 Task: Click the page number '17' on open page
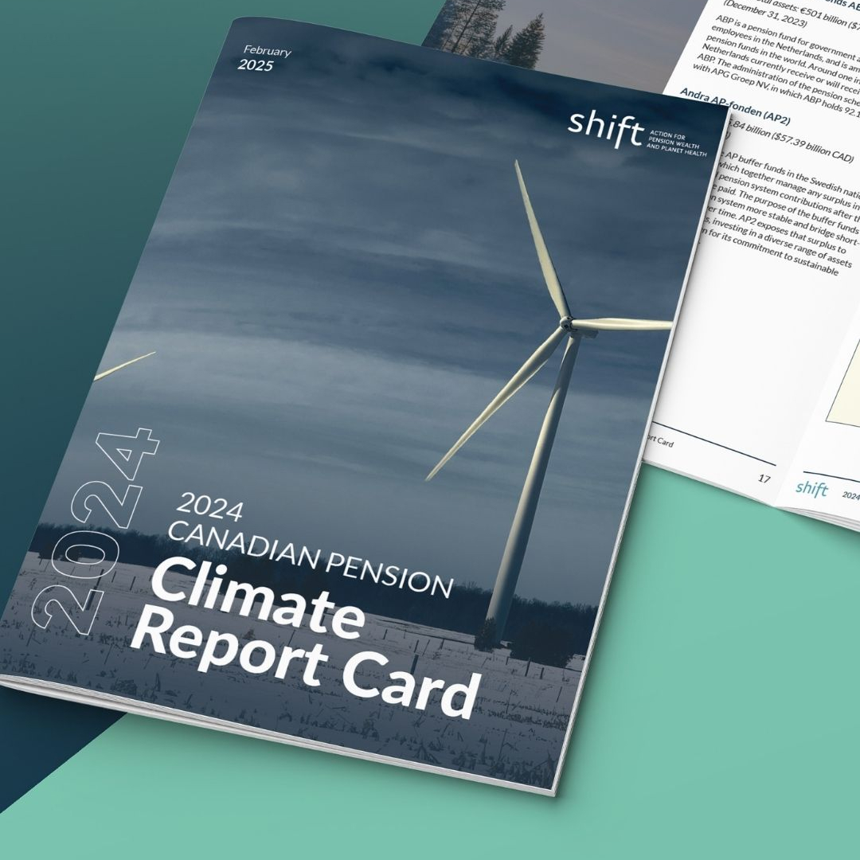coord(764,479)
